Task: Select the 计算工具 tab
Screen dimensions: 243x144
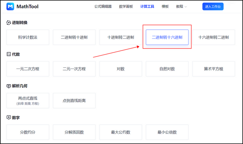Action: tap(147, 6)
